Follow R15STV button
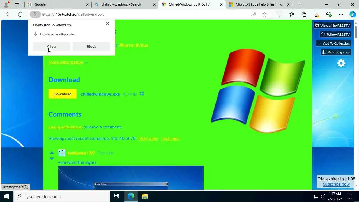The width and height of the screenshot is (359, 202). tap(335, 34)
